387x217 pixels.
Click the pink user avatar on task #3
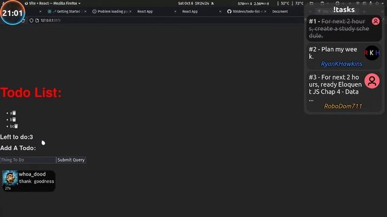(372, 81)
